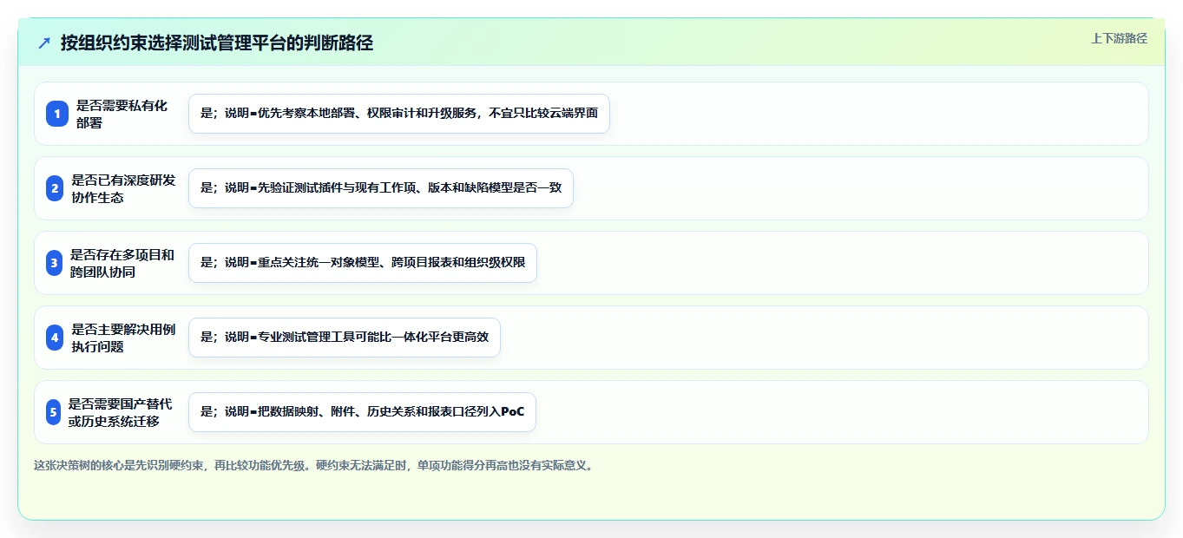The width and height of the screenshot is (1183, 538).
Task: Select question 是否需要国产替代或历史系统迁移
Action: pyautogui.click(x=121, y=412)
